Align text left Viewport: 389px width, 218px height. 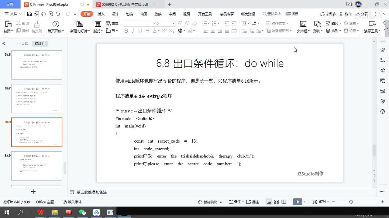point(205,31)
